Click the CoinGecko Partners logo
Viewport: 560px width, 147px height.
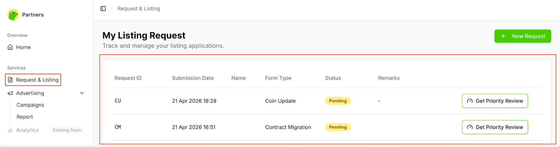13,15
